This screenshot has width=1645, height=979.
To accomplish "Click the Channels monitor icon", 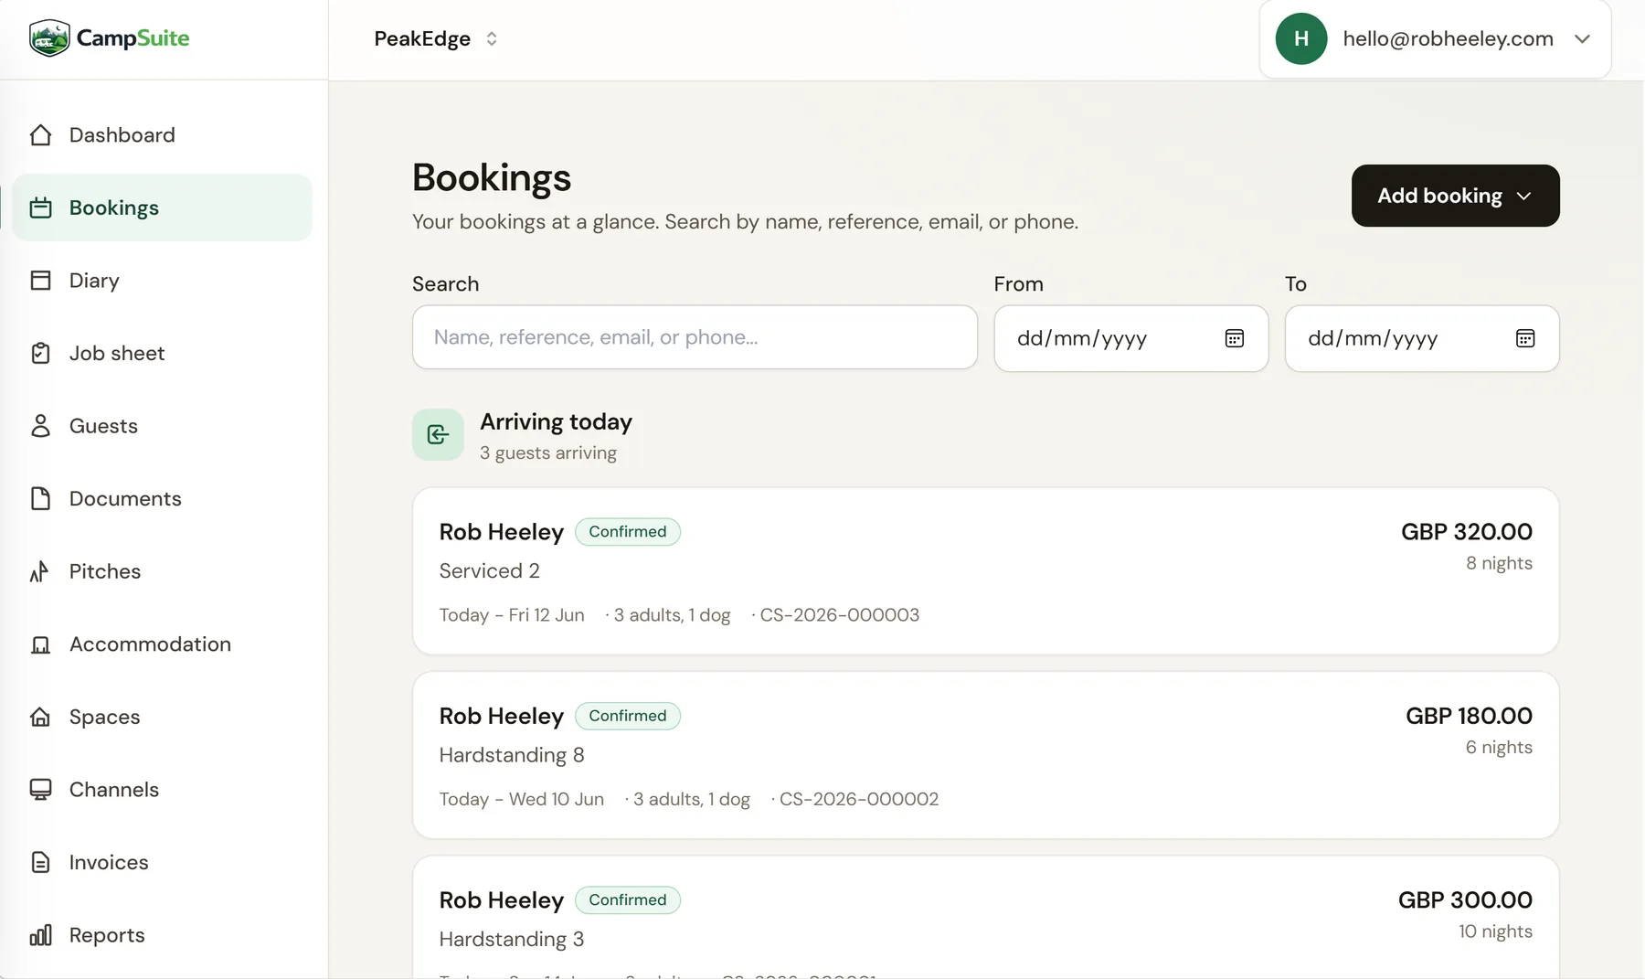I will (40, 790).
